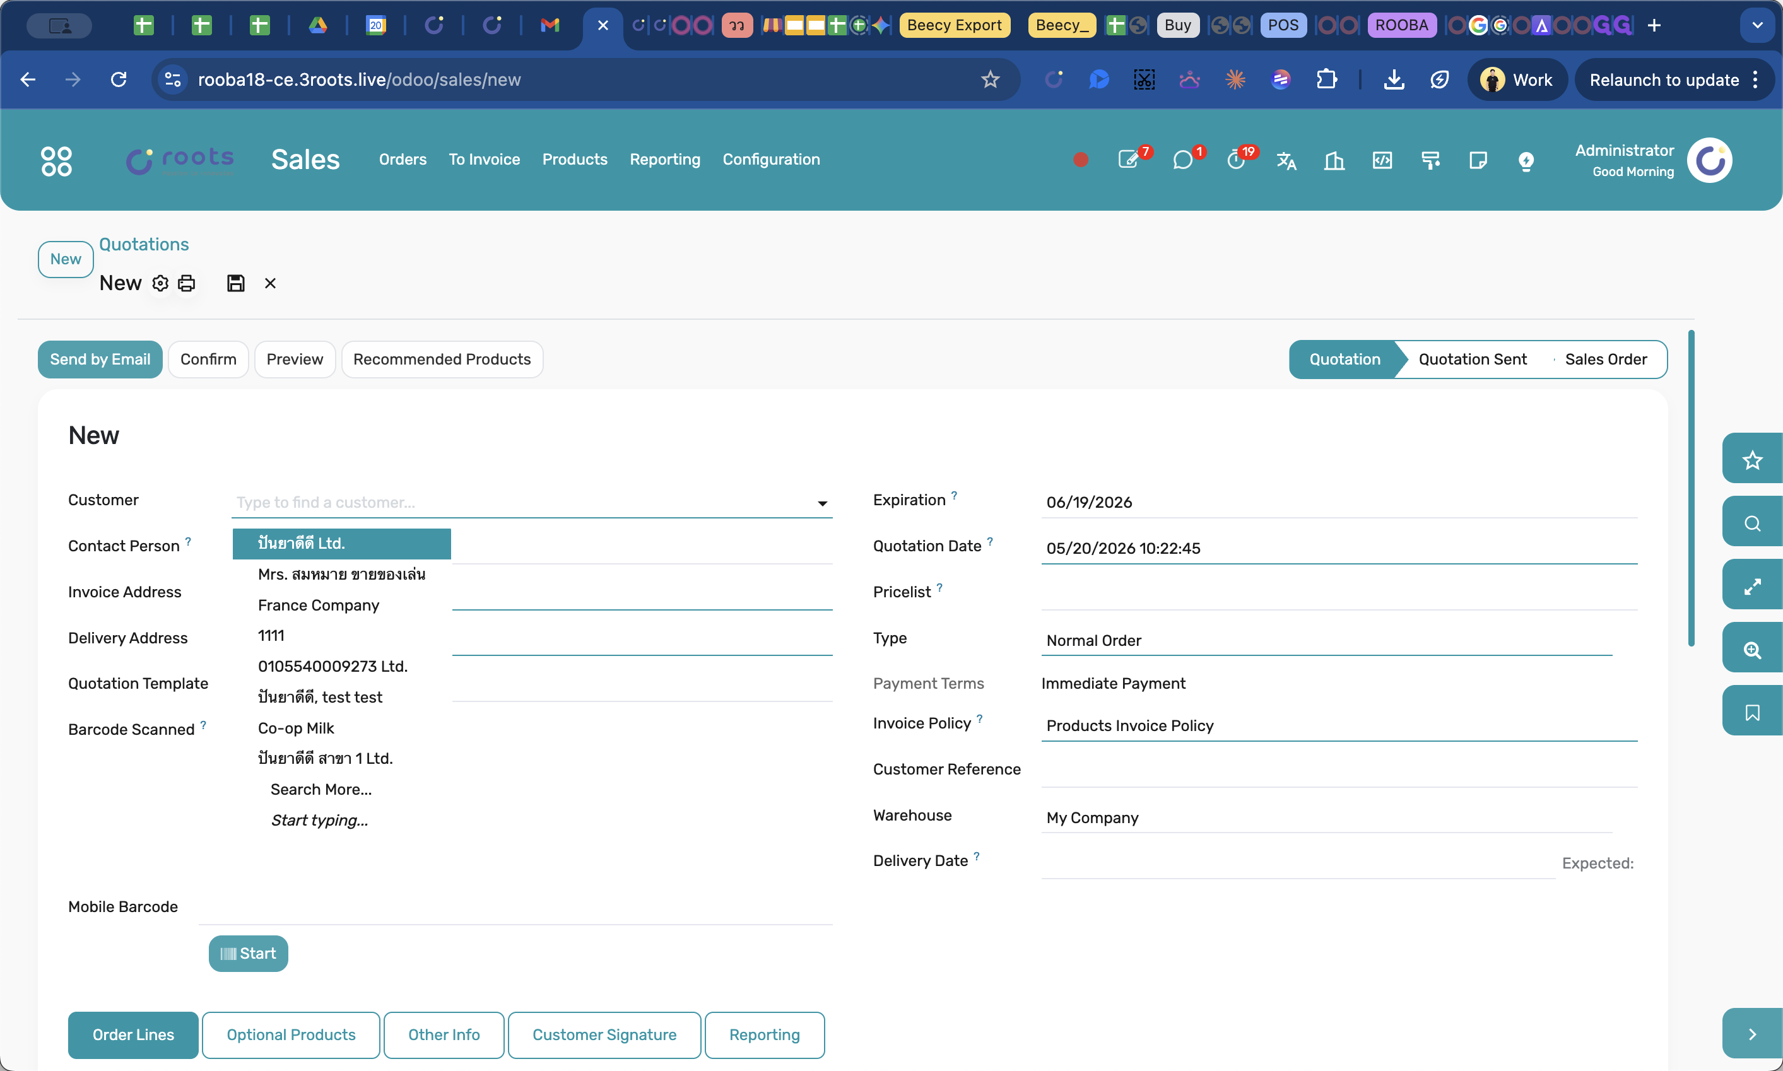Open the Orders menu
Viewport: 1783px width, 1071px height.
(x=403, y=160)
